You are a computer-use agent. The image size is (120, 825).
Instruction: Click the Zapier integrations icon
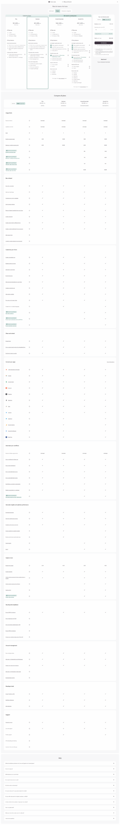coord(6,370)
